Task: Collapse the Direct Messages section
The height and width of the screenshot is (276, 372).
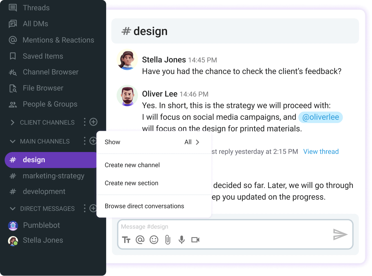Action: (x=13, y=209)
